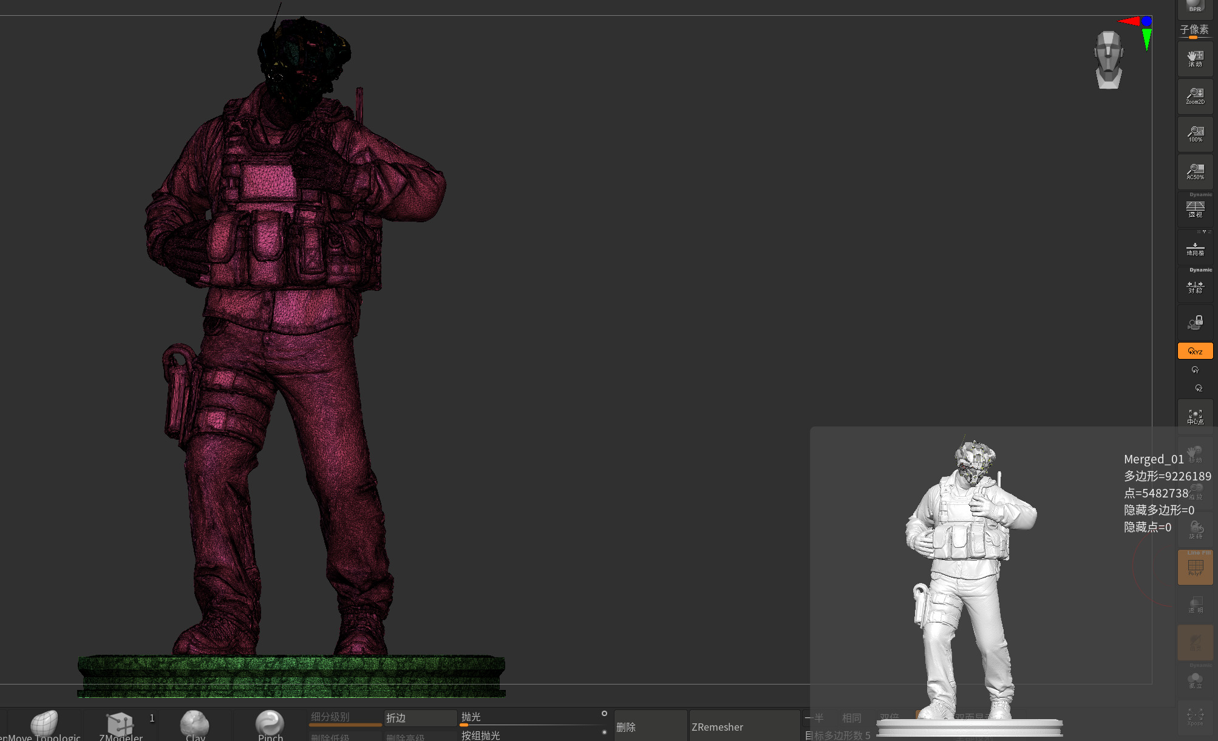
Task: Toggle transparency (透明) mode
Action: [x=1195, y=605]
